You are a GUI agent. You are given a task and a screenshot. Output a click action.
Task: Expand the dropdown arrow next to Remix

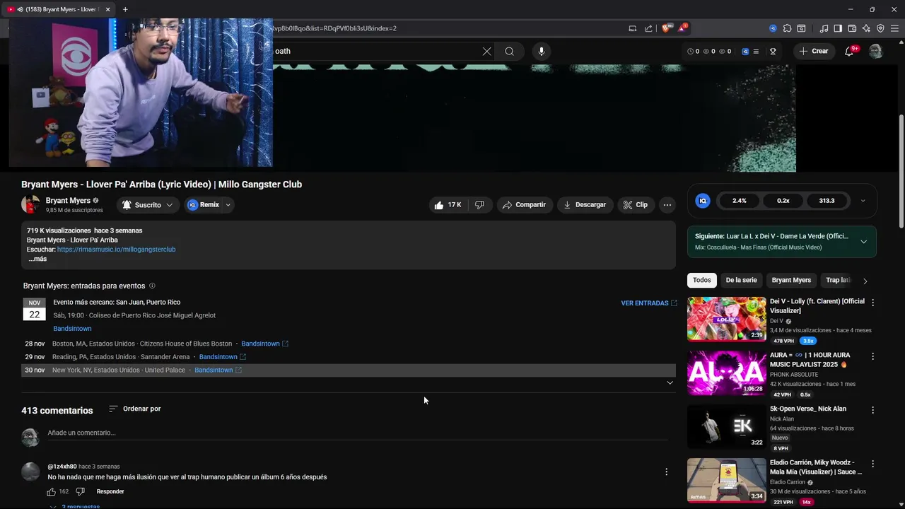[x=228, y=205]
